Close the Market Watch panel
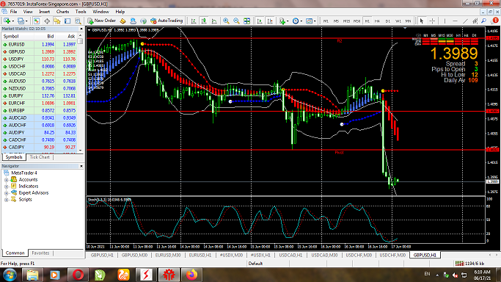The image size is (501, 282). [x=81, y=29]
